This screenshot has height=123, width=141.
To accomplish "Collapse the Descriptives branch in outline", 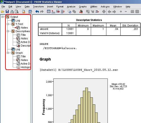I will coord(8,31).
